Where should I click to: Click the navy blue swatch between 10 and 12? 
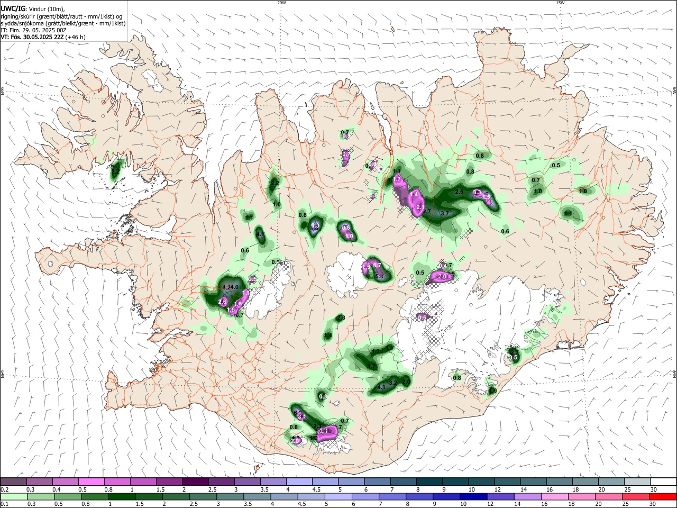[x=472, y=496]
